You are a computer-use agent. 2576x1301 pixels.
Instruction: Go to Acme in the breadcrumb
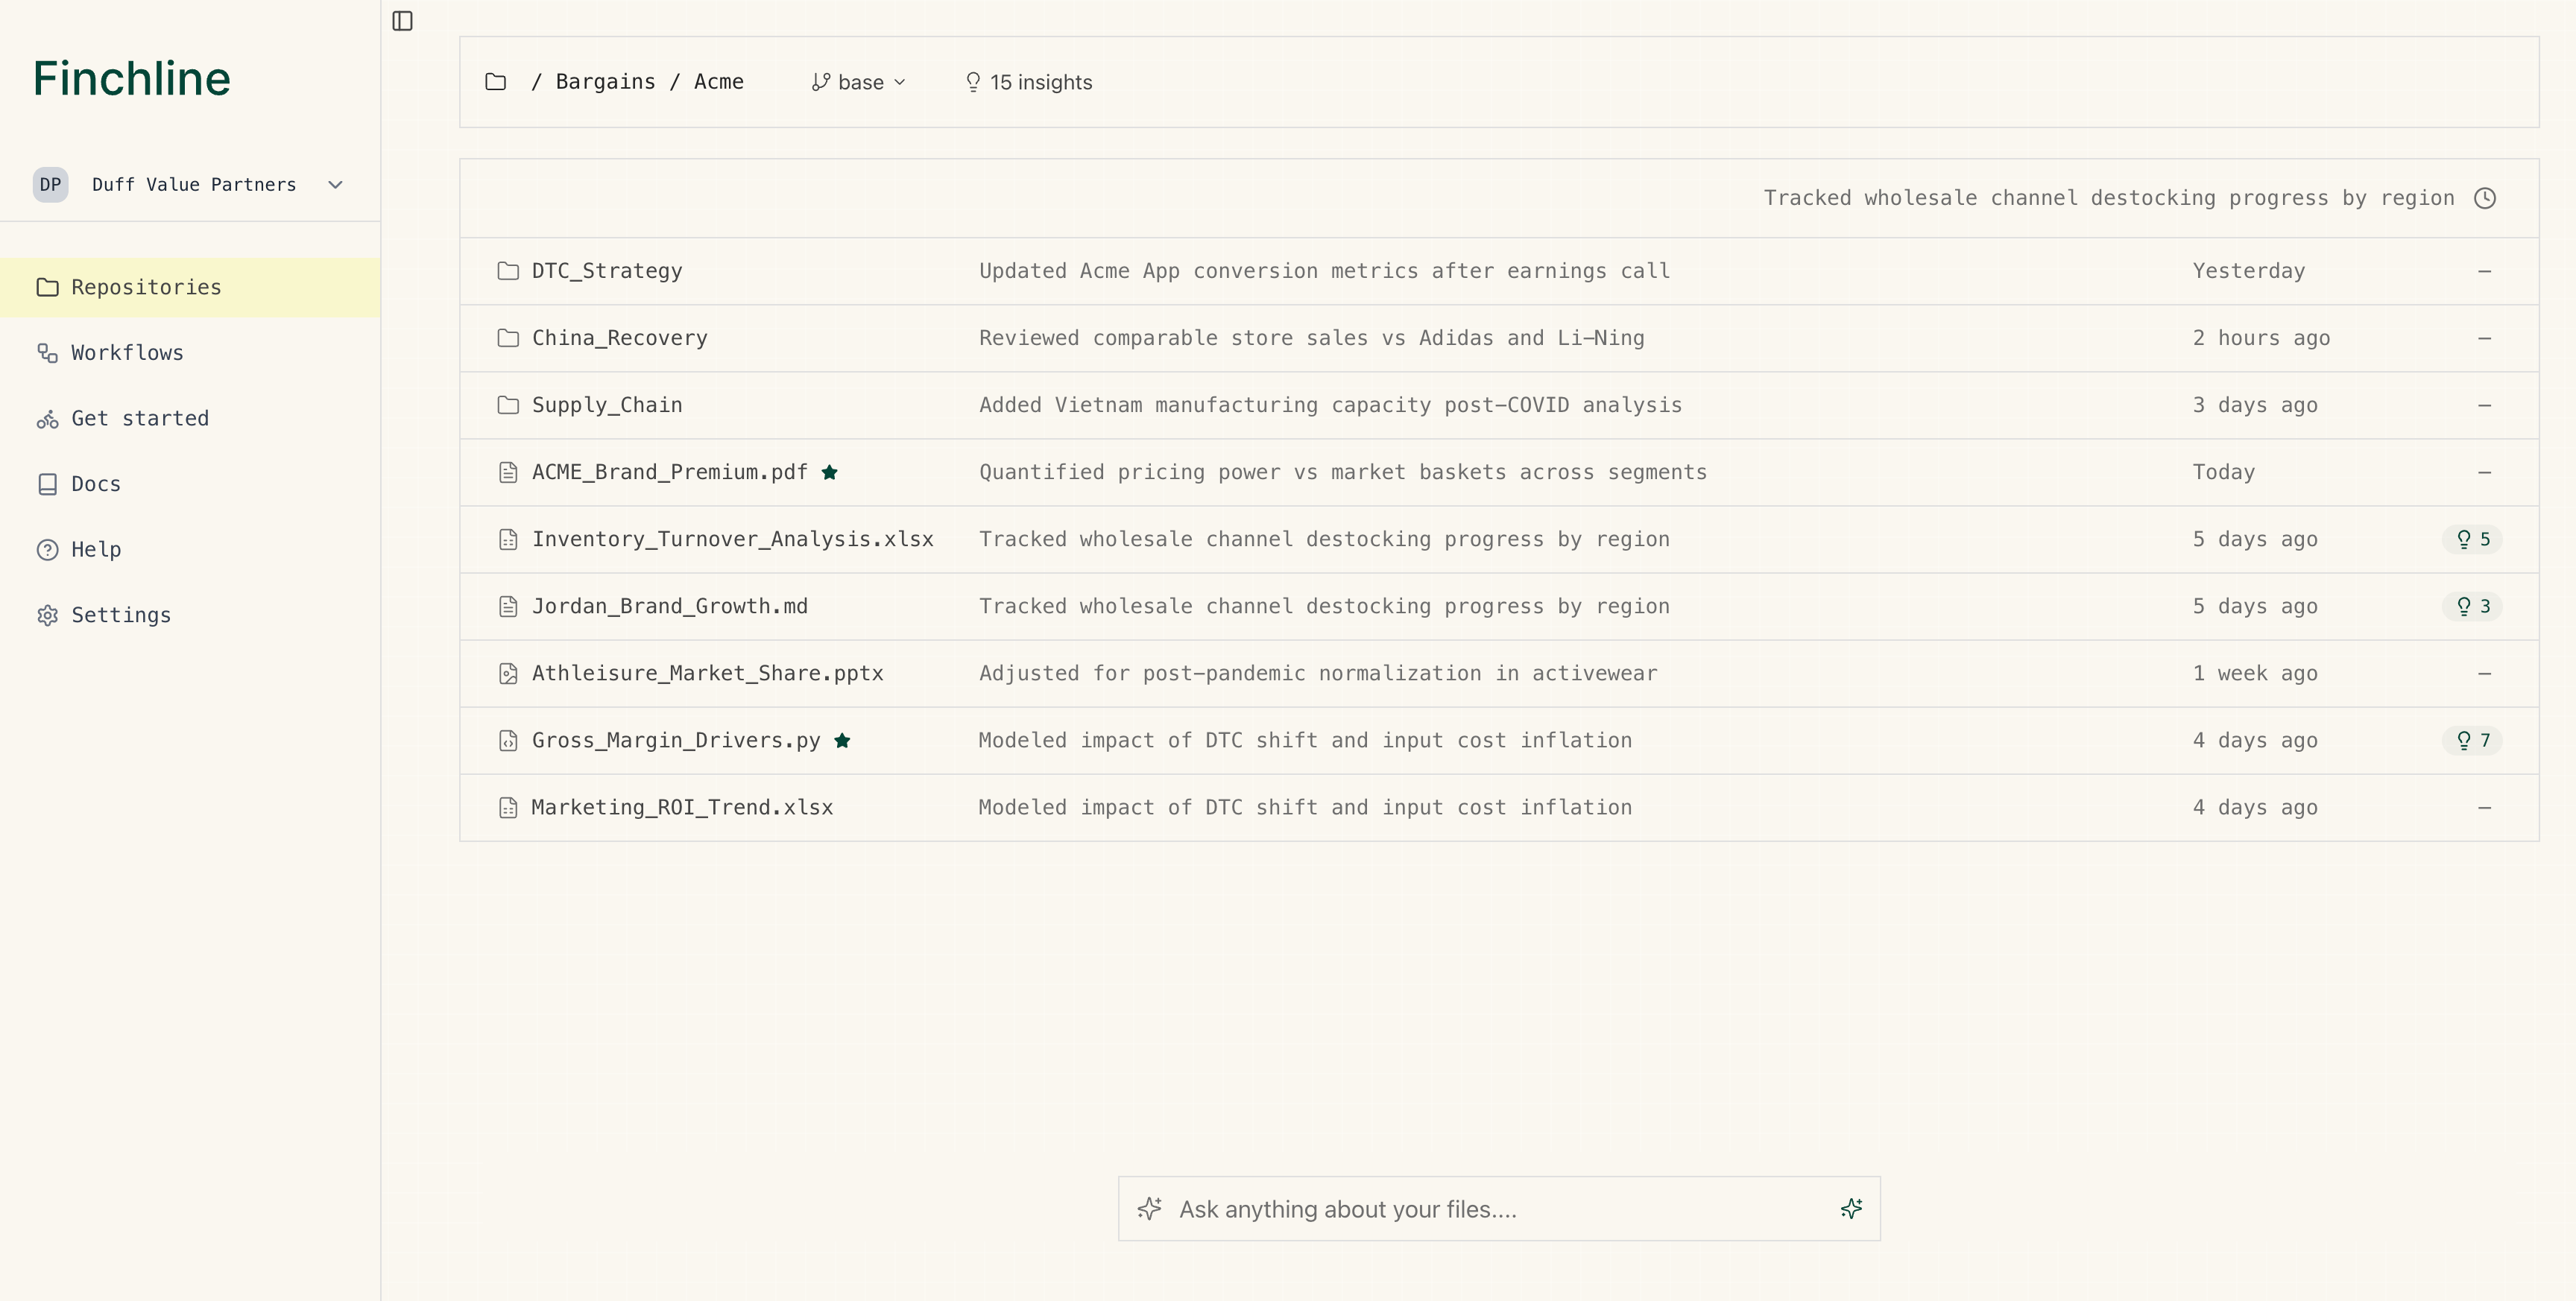(x=719, y=82)
